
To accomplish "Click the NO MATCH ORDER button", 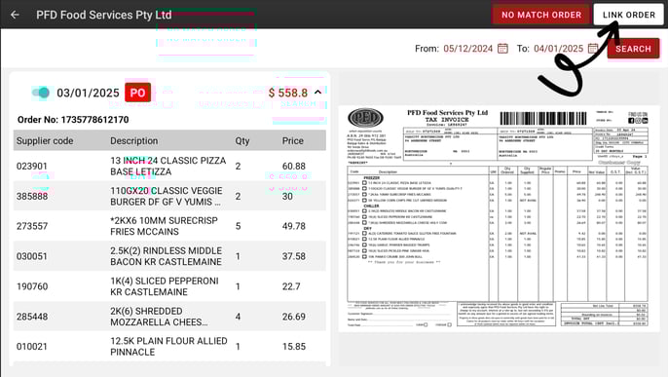I will pyautogui.click(x=541, y=15).
